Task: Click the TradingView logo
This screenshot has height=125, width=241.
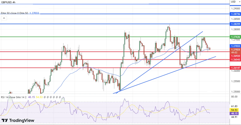Action: click(x=18, y=120)
